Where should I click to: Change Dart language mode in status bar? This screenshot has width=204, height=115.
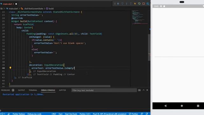(60, 114)
